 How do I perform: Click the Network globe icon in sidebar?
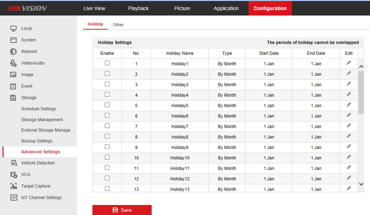[13, 52]
